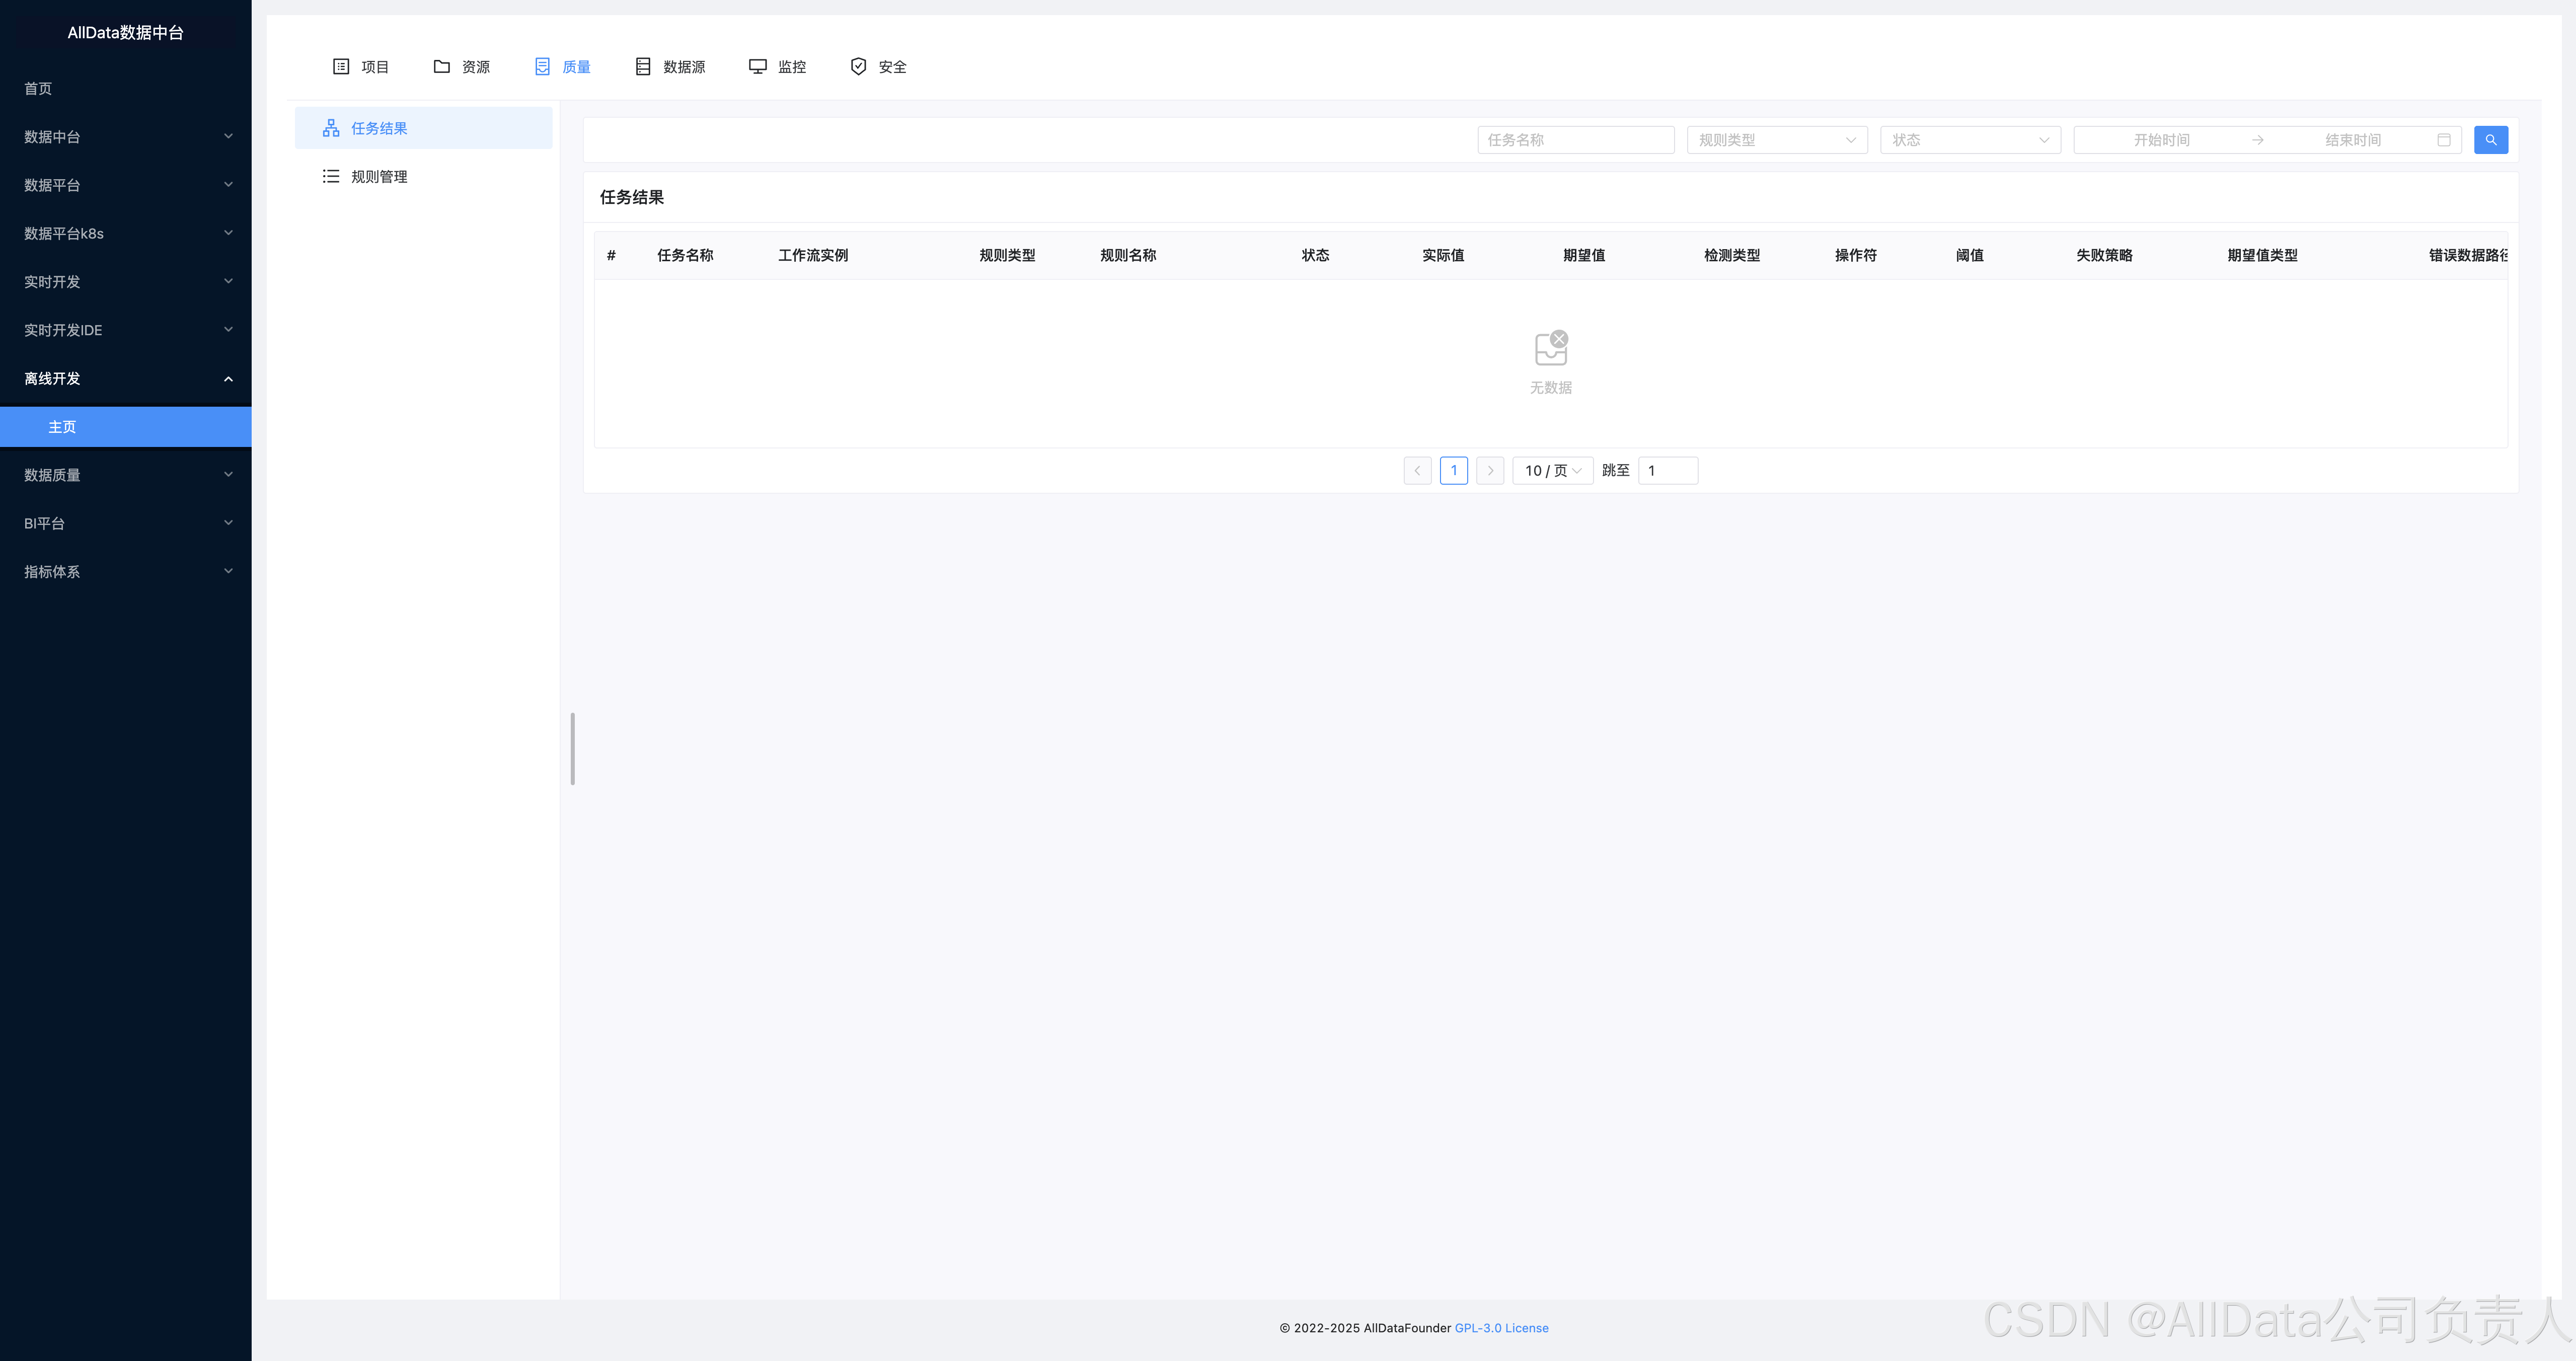Viewport: 2576px width, 1361px height.
Task: Click into the 任务名称 search field
Action: (x=1575, y=140)
